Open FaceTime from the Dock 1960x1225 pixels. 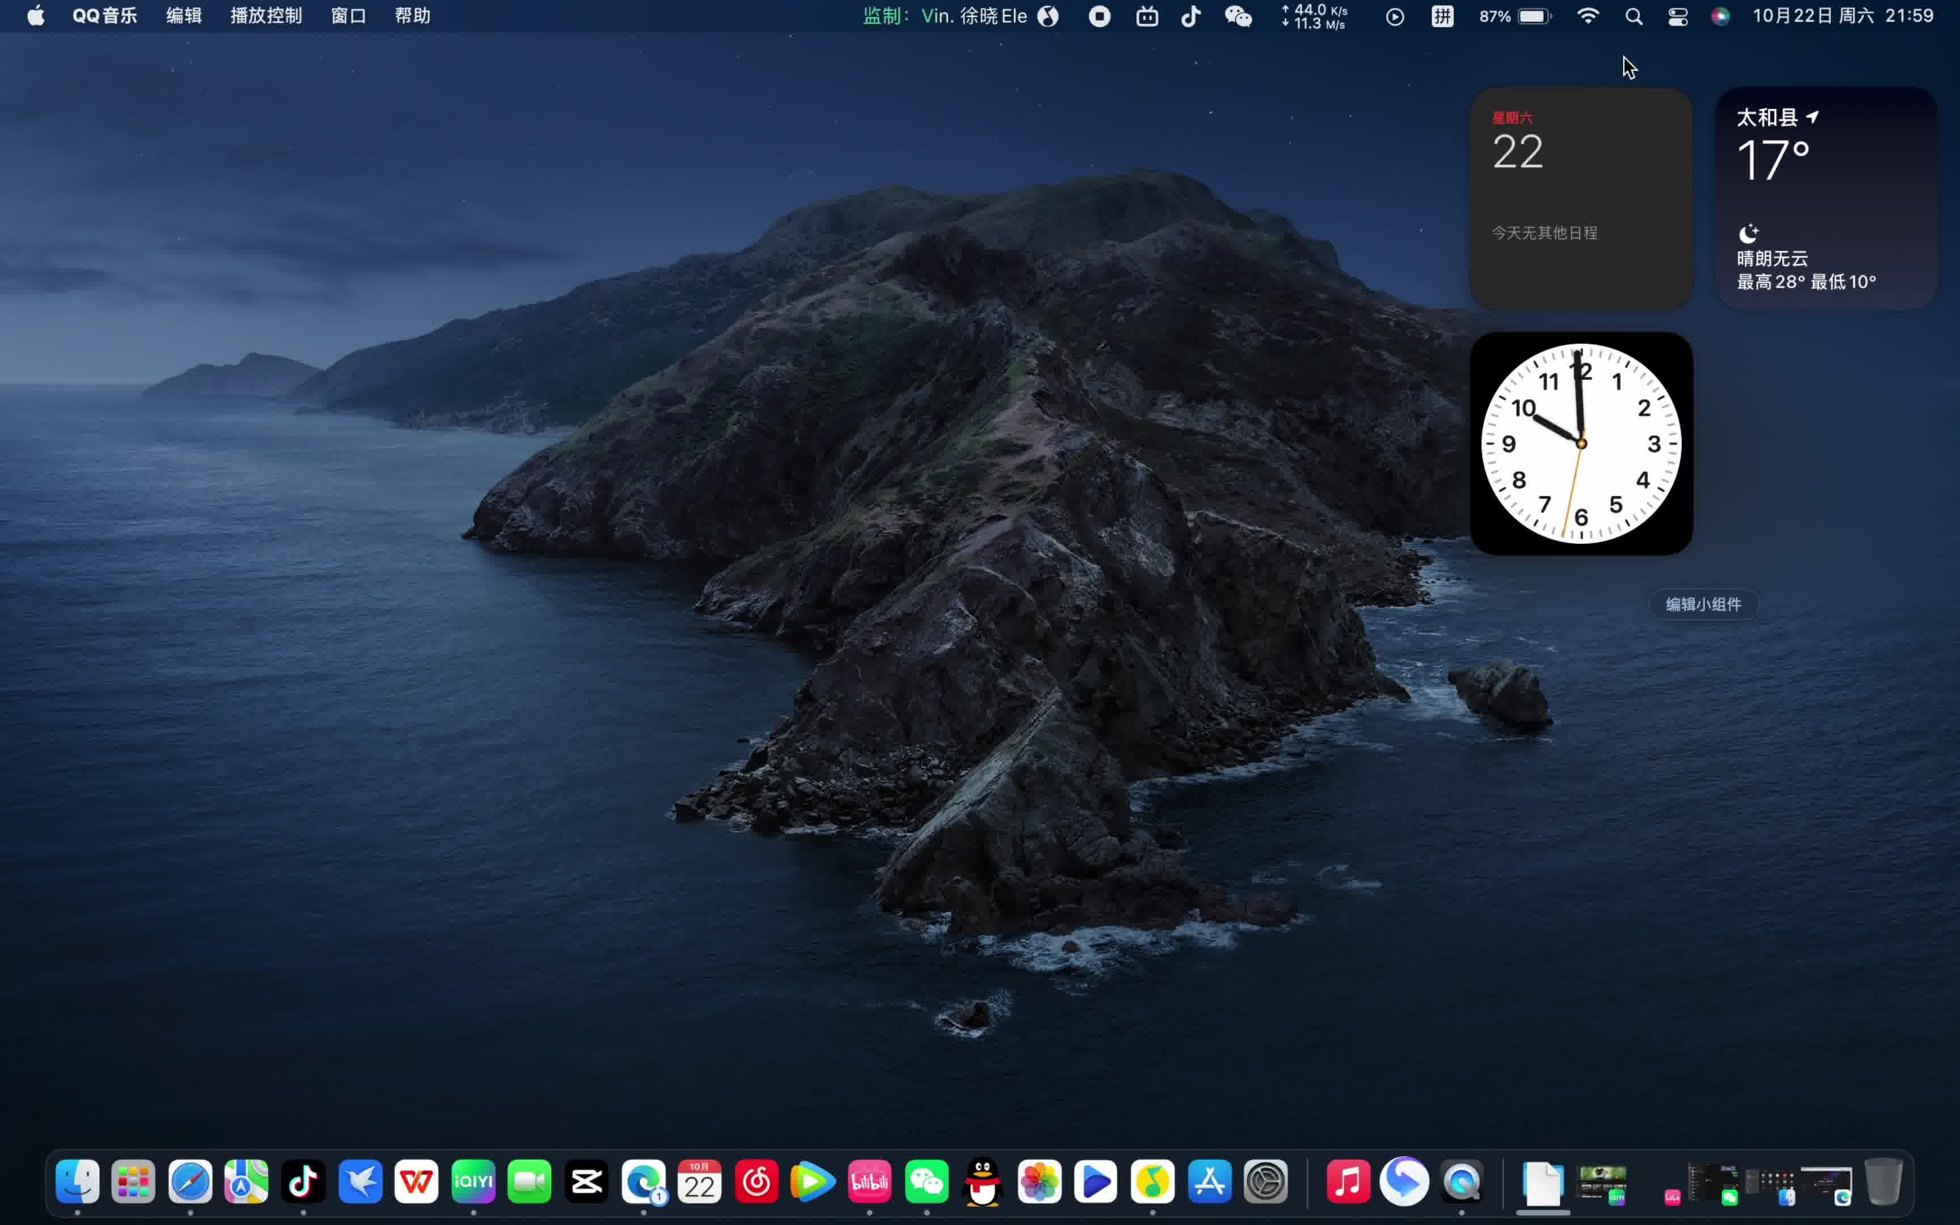(x=530, y=1182)
